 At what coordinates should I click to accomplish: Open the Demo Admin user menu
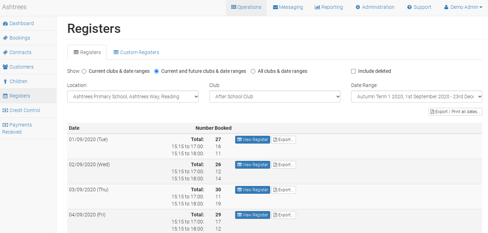click(x=463, y=7)
